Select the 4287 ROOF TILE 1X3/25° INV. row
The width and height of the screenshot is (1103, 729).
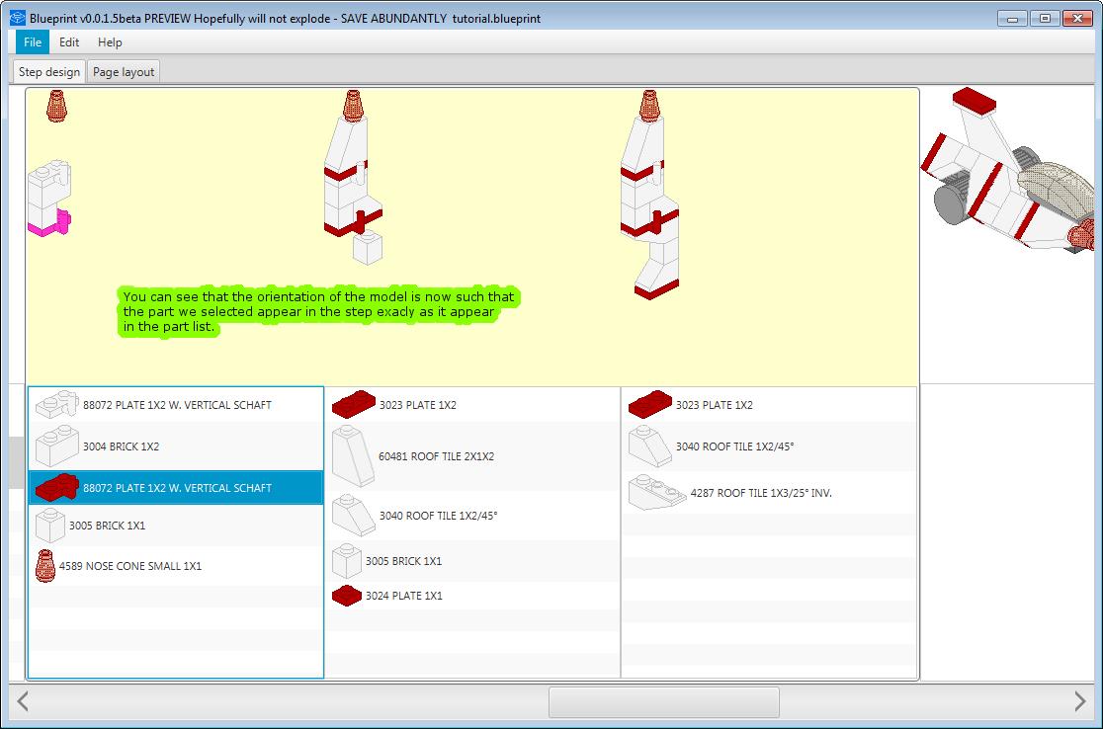(769, 493)
